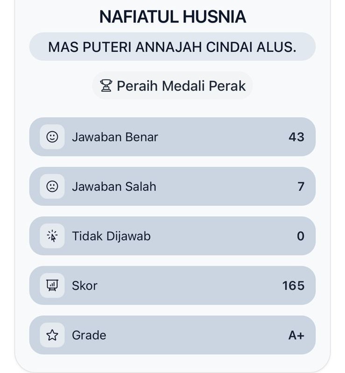The height and width of the screenshot is (373, 345).
Task: Click the trophy icon in medal badge
Action: (106, 86)
